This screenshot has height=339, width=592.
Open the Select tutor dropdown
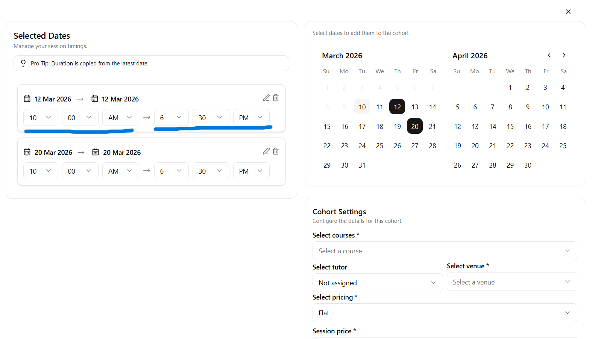(x=377, y=283)
